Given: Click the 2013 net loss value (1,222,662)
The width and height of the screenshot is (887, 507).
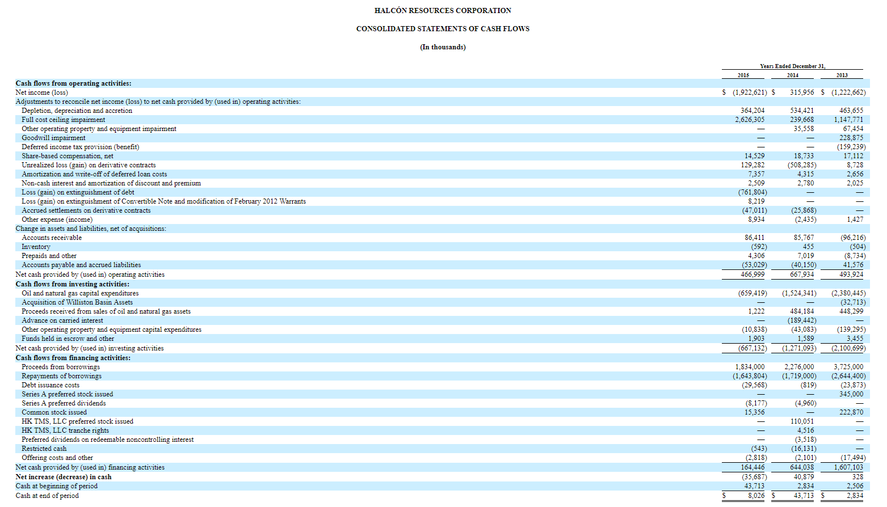Looking at the screenshot, I should pyautogui.click(x=849, y=92).
